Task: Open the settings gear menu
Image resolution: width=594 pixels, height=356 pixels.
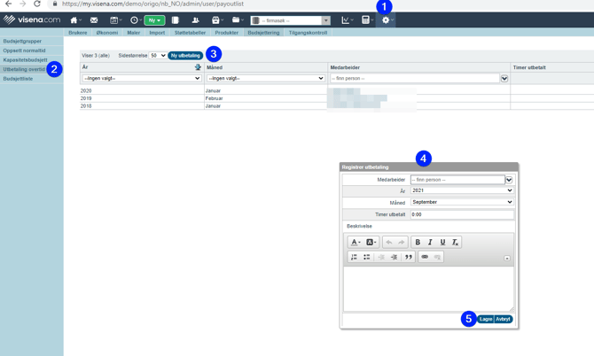Action: point(387,20)
